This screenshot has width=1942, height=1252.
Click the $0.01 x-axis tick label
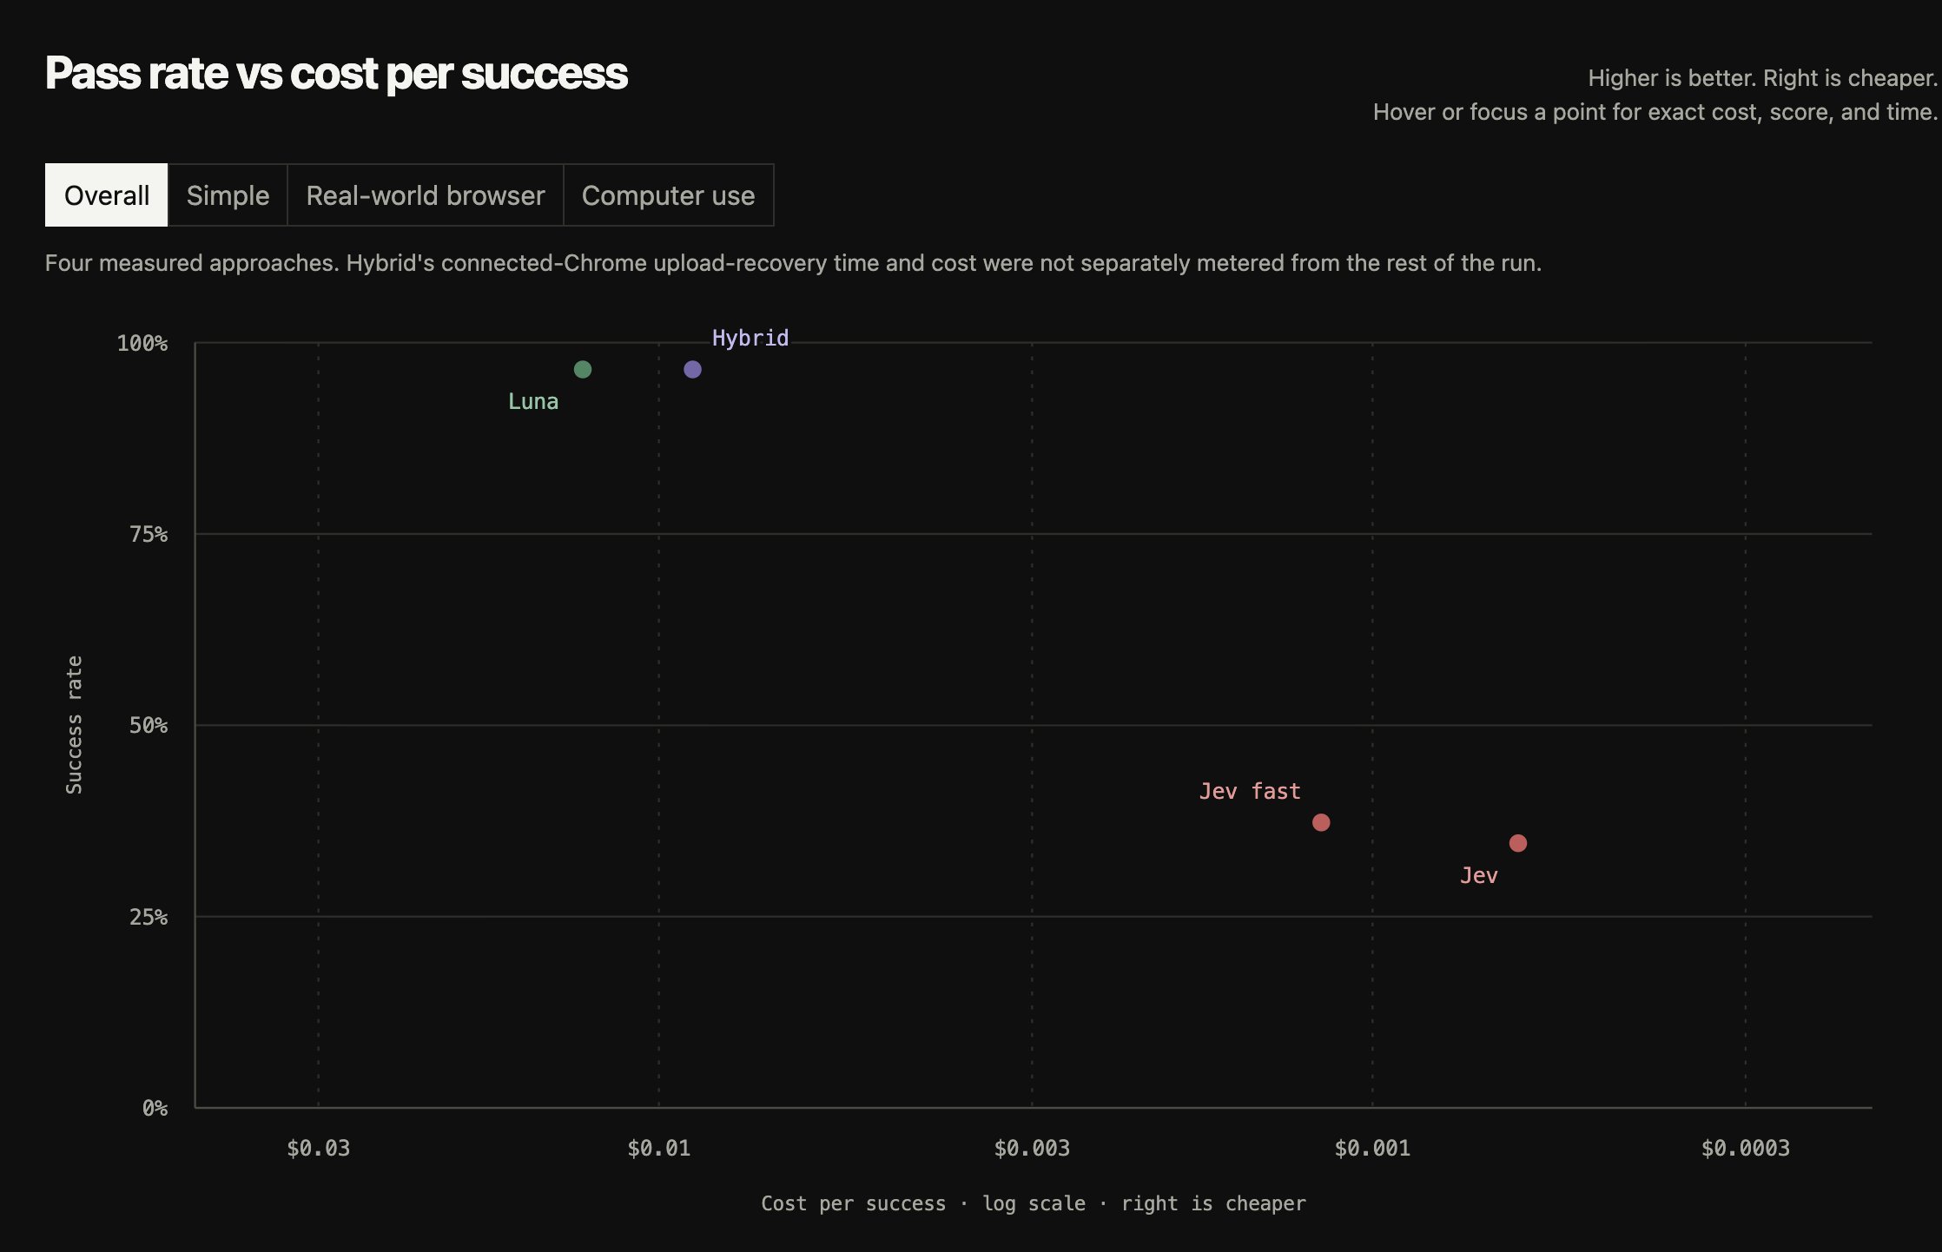click(659, 1148)
